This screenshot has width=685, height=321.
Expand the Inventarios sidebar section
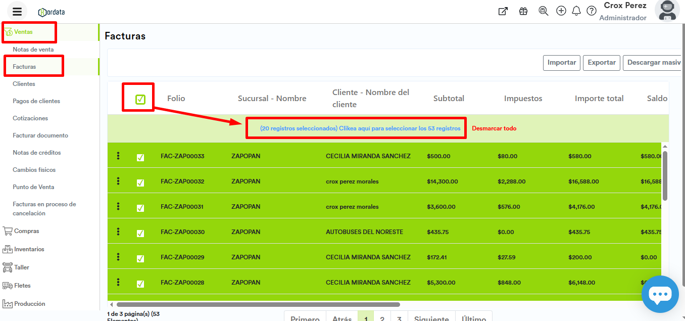29,249
